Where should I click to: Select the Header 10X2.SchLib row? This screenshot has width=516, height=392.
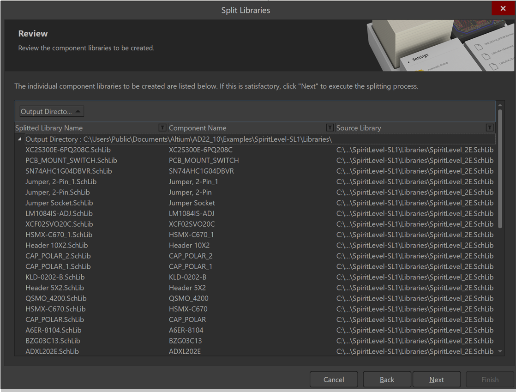(56, 246)
